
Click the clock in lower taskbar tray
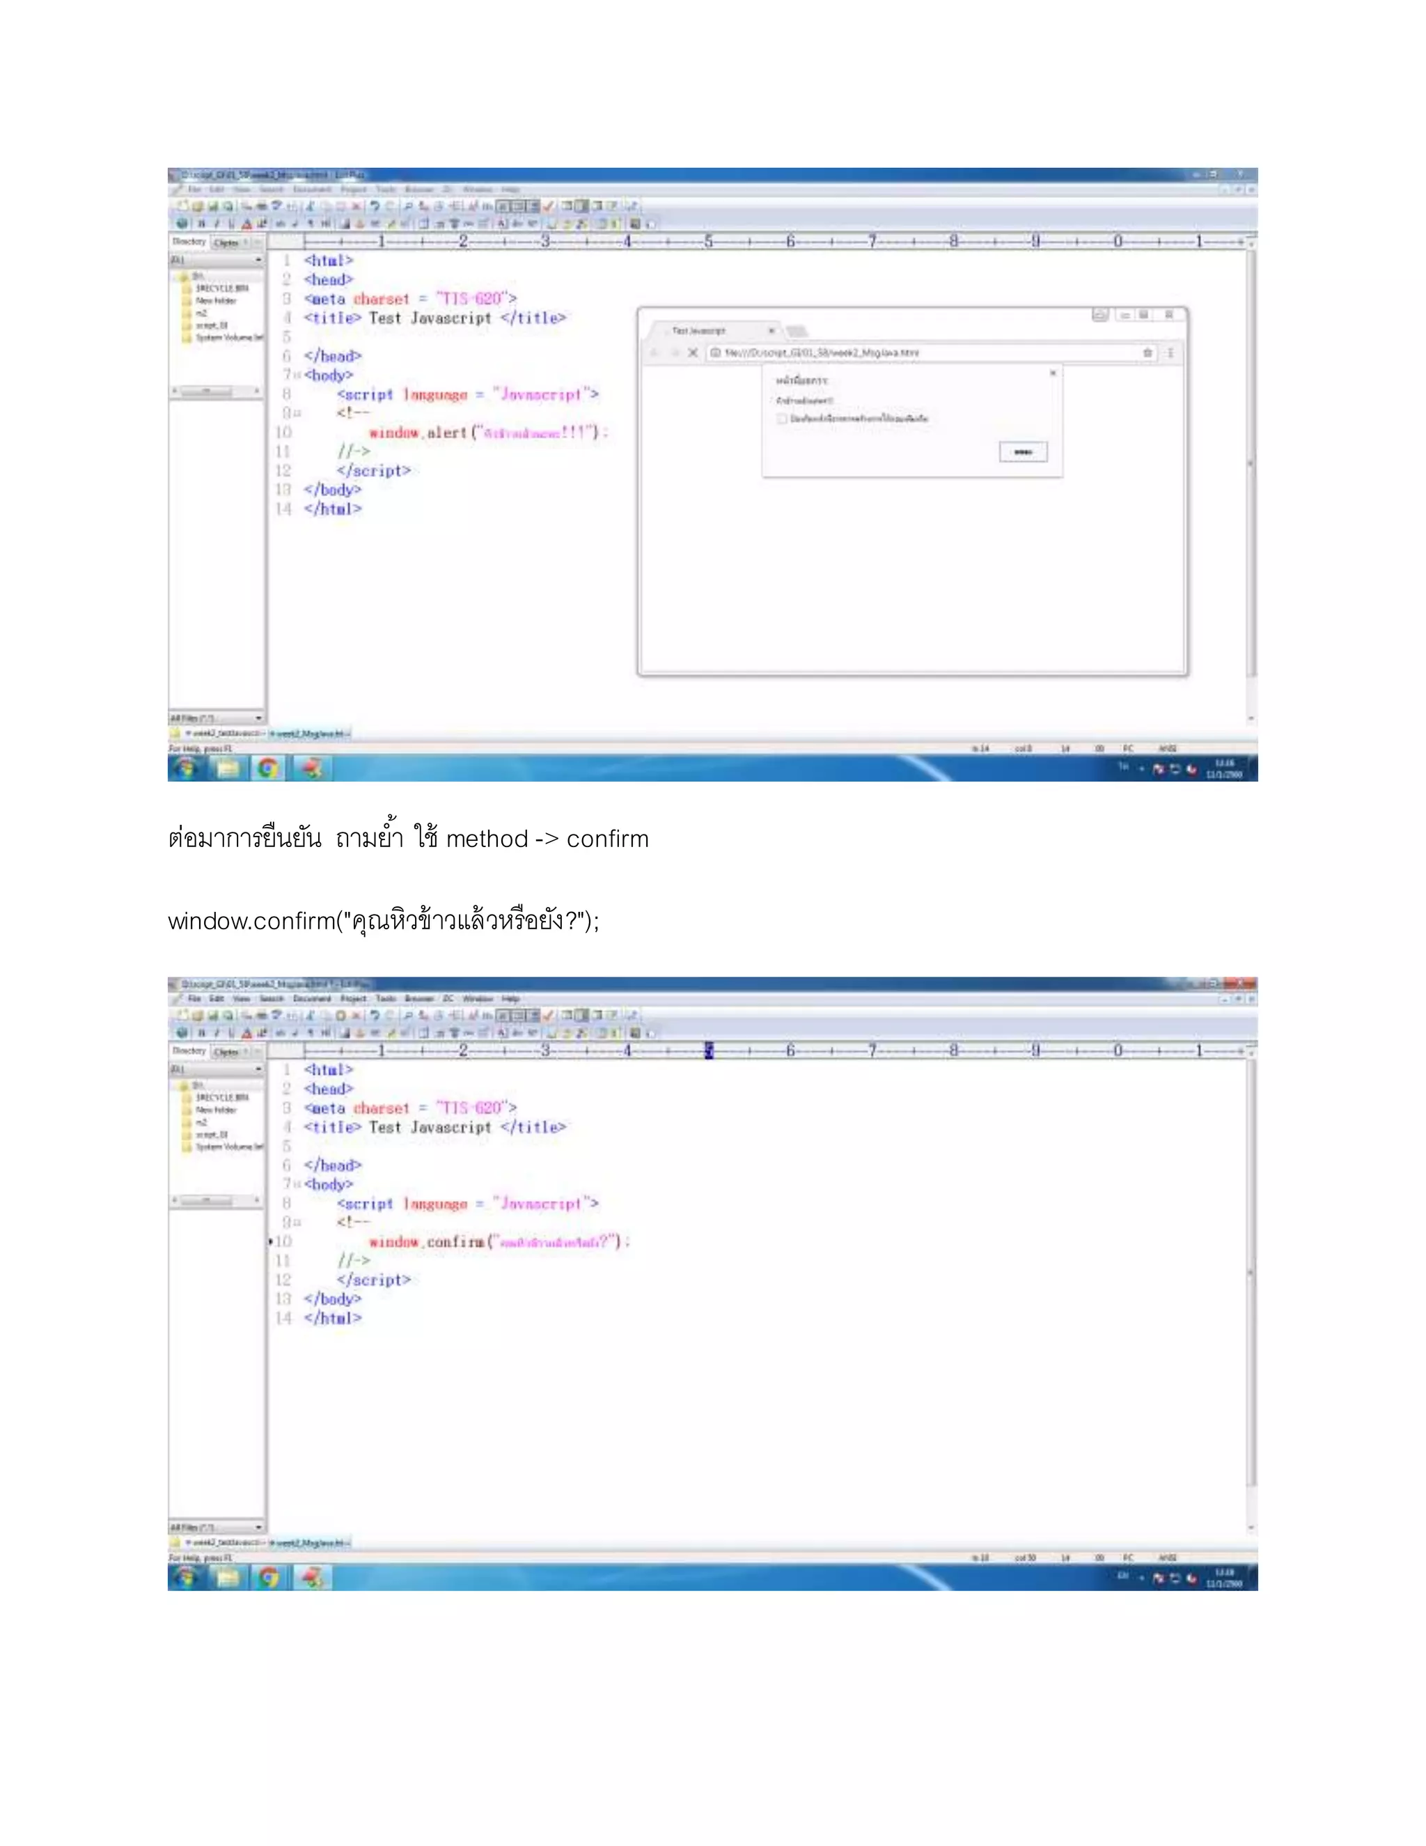click(1224, 1578)
